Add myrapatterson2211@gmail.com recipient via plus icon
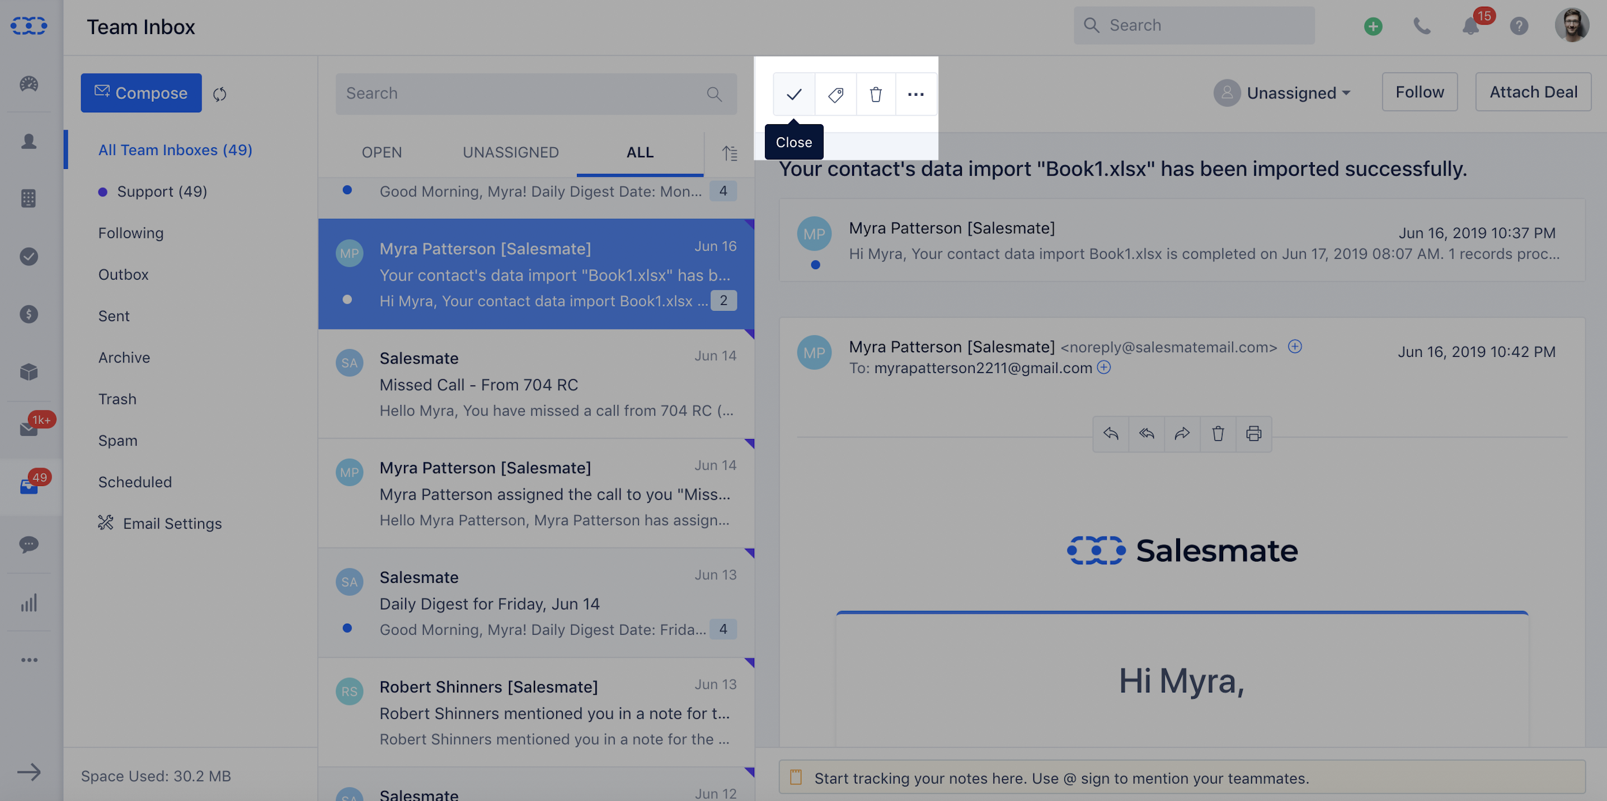The image size is (1607, 801). pyautogui.click(x=1103, y=367)
